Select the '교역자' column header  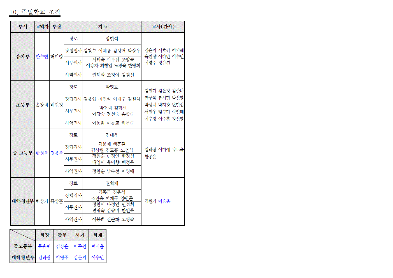tap(42, 27)
